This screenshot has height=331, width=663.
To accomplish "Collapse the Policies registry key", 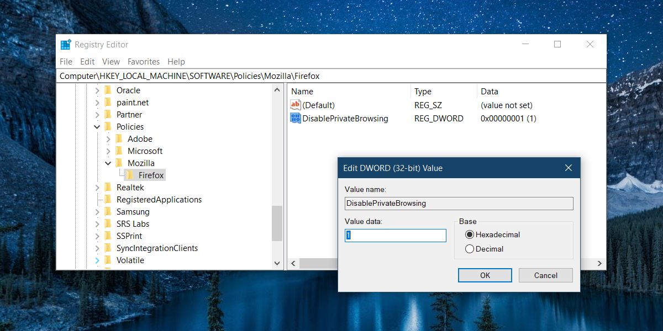I will (97, 127).
